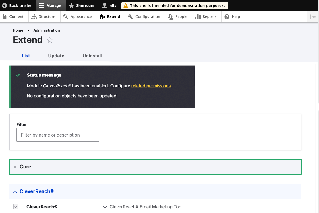Click Back to site label
Image resolution: width=319 pixels, height=213 pixels.
click(x=20, y=5)
